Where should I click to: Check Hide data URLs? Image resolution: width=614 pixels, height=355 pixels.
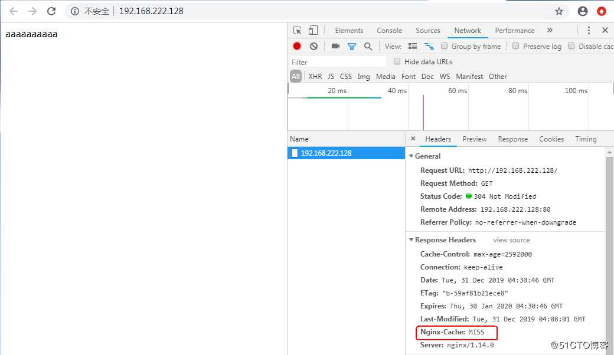click(397, 61)
